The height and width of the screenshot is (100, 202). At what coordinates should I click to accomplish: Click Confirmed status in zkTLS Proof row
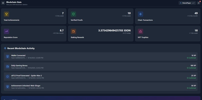(191, 78)
